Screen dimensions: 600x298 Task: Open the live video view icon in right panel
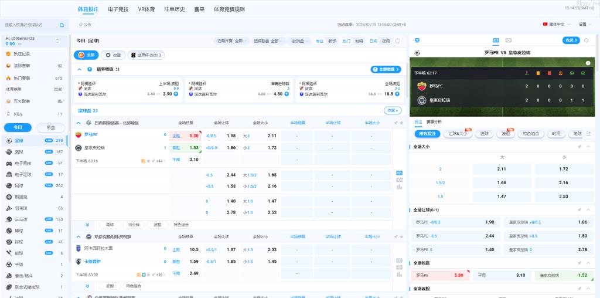coord(508,40)
